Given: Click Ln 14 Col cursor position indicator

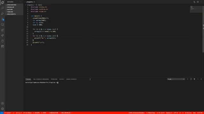Looking at the screenshot, I should 161,113.
